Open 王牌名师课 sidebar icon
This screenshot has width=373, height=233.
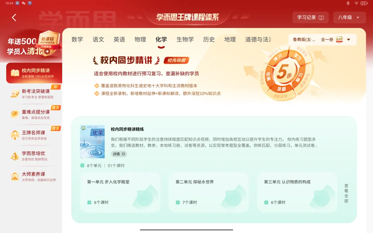(15, 135)
